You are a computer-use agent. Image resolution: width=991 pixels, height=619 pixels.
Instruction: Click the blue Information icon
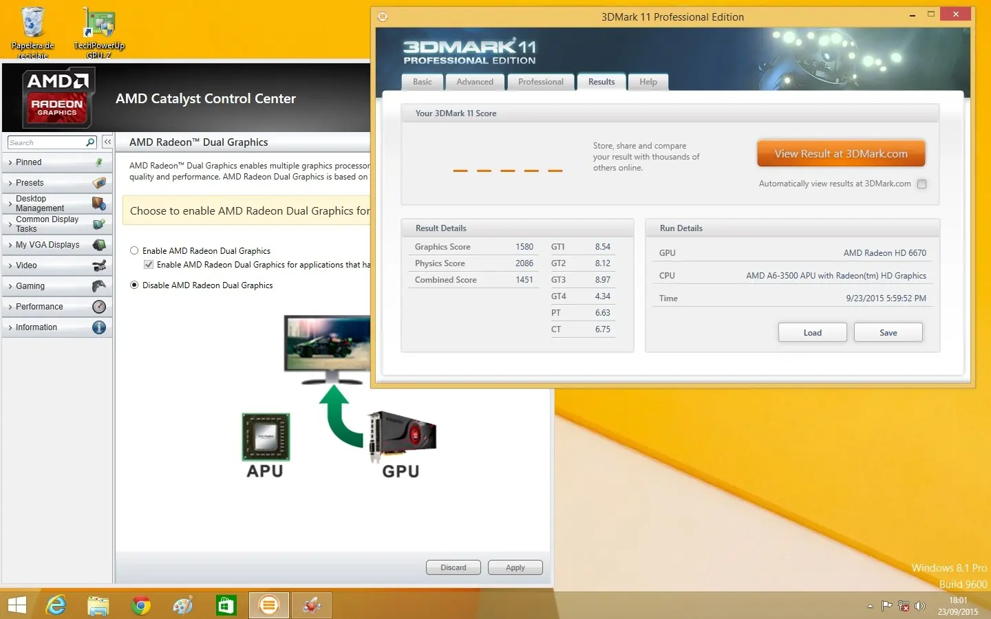coord(99,327)
